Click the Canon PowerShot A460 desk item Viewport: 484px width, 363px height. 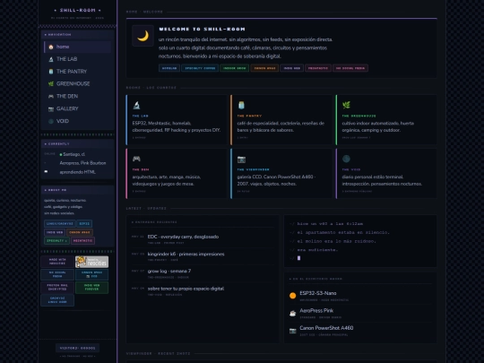tap(360, 331)
